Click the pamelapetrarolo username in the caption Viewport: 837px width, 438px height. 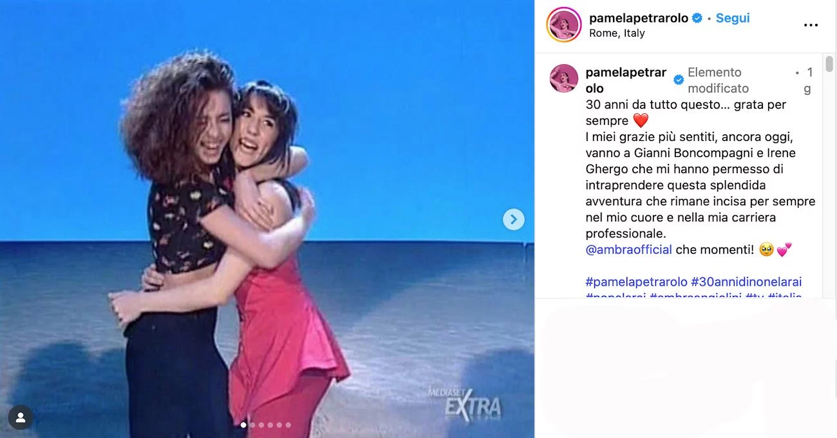coord(626,80)
